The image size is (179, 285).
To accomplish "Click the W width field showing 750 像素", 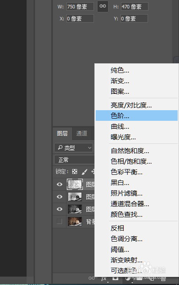I will point(80,7).
